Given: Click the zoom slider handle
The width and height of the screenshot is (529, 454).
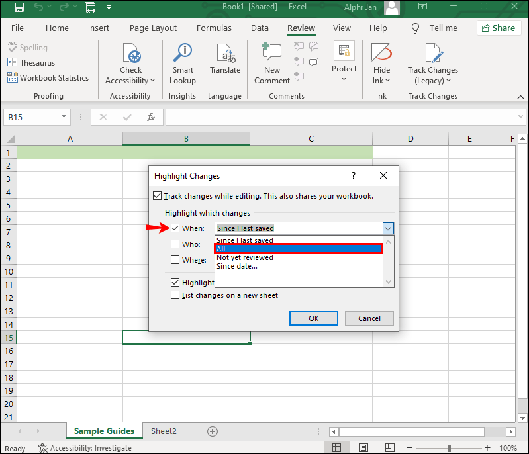Looking at the screenshot, I should [x=449, y=448].
